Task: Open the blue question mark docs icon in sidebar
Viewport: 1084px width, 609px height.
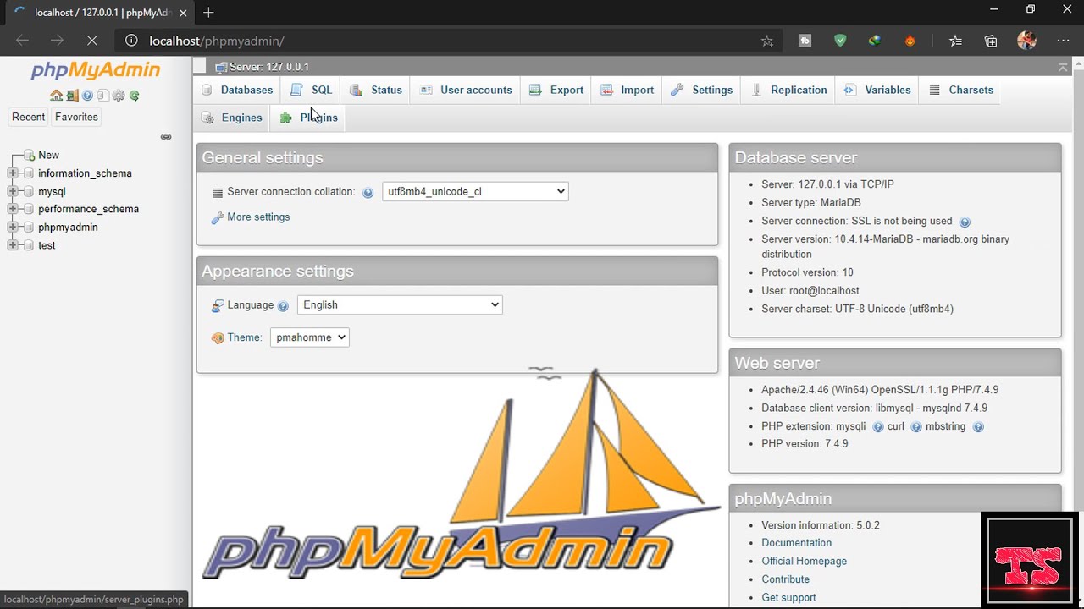Action: click(87, 96)
